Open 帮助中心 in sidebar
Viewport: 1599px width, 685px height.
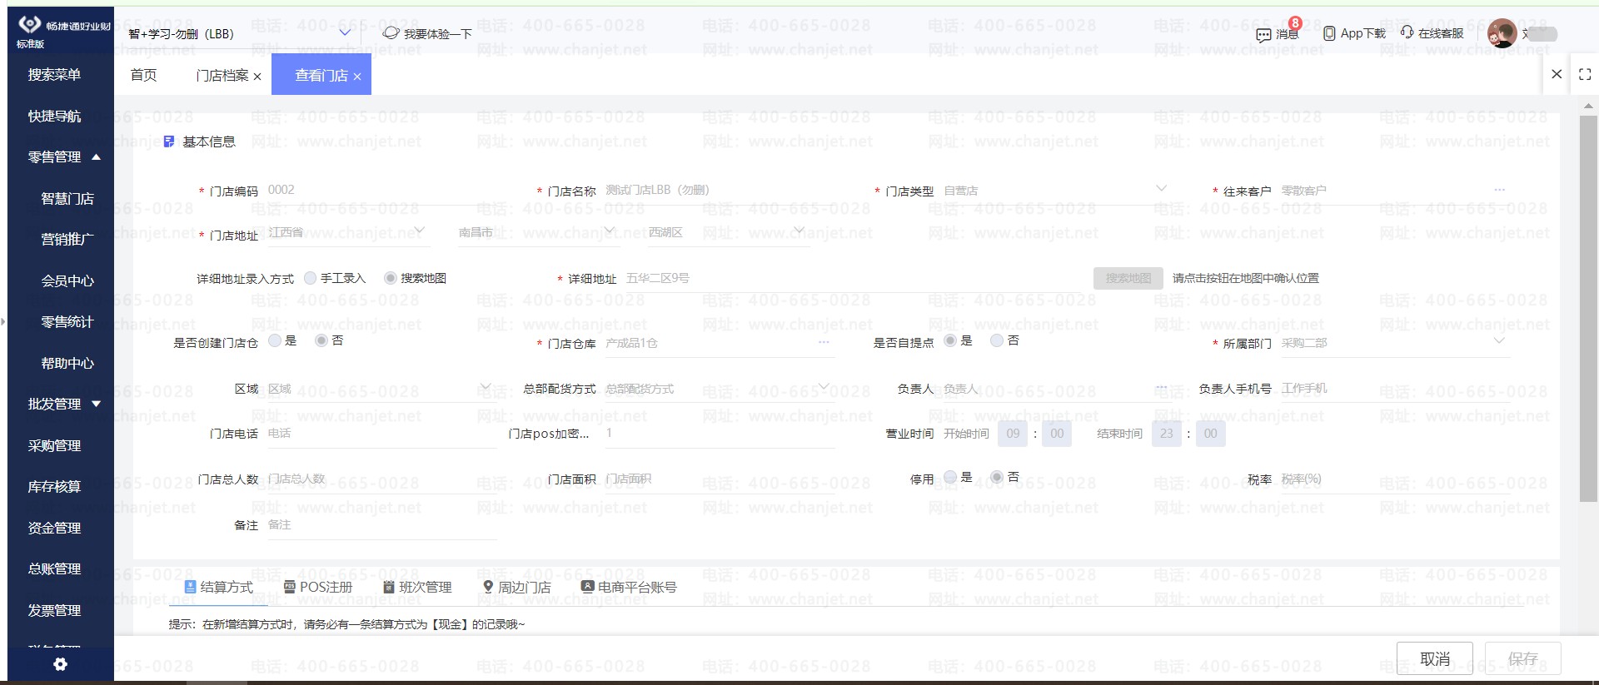[x=67, y=363]
